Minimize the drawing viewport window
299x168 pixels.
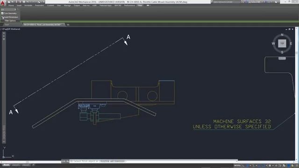pyautogui.click(x=286, y=29)
